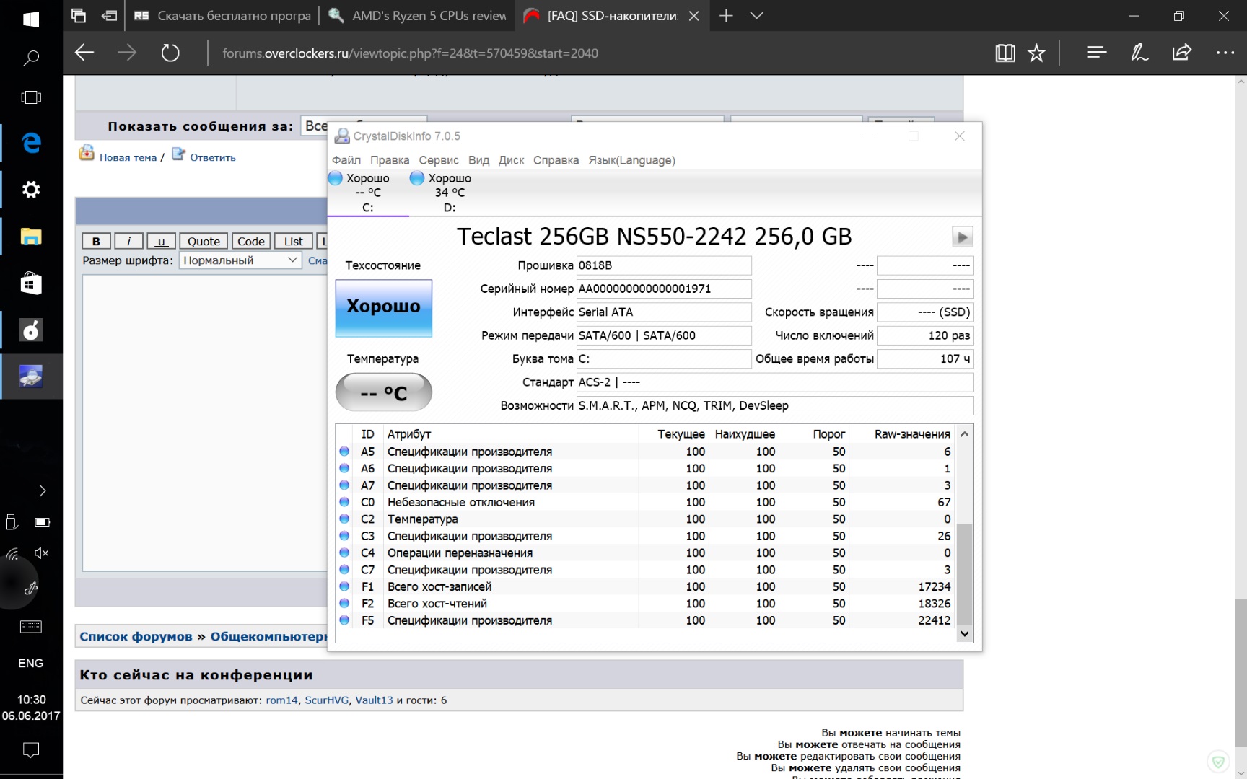Expand hidden taskbar icons chevron

click(42, 491)
